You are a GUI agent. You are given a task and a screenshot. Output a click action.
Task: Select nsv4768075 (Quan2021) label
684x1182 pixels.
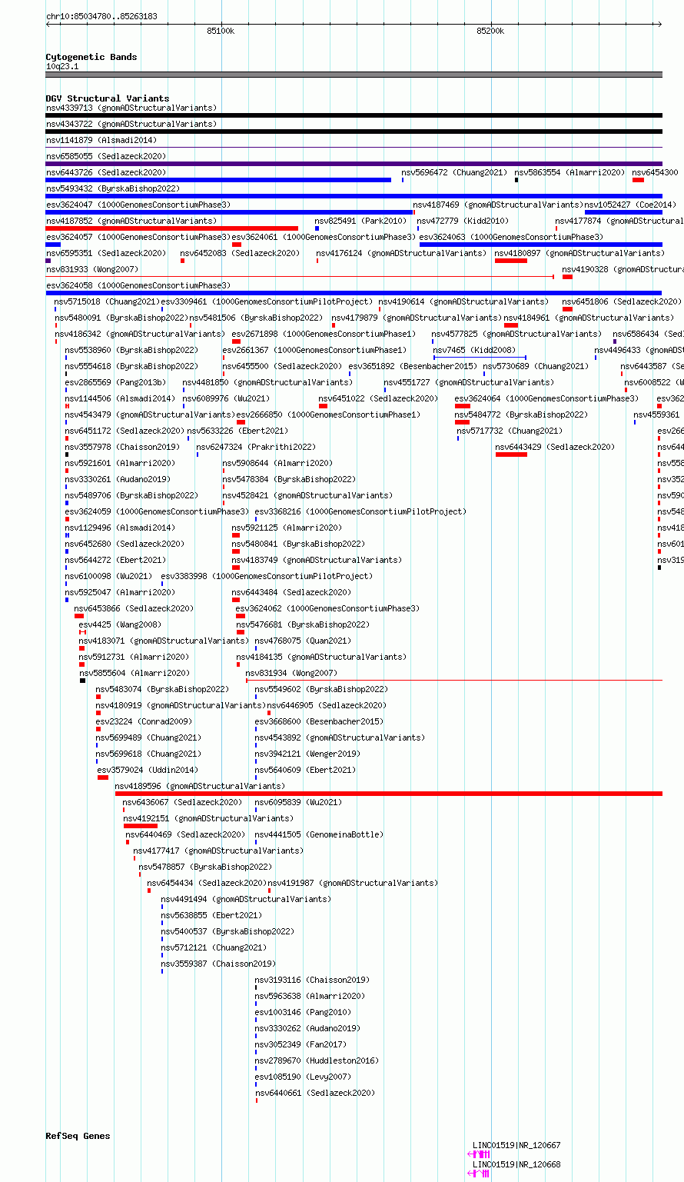(x=304, y=641)
